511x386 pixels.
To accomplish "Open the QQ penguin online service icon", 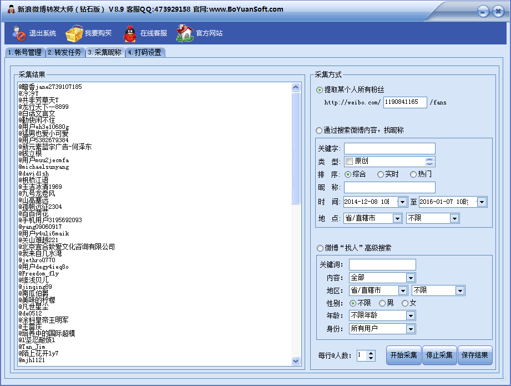I will [x=130, y=33].
